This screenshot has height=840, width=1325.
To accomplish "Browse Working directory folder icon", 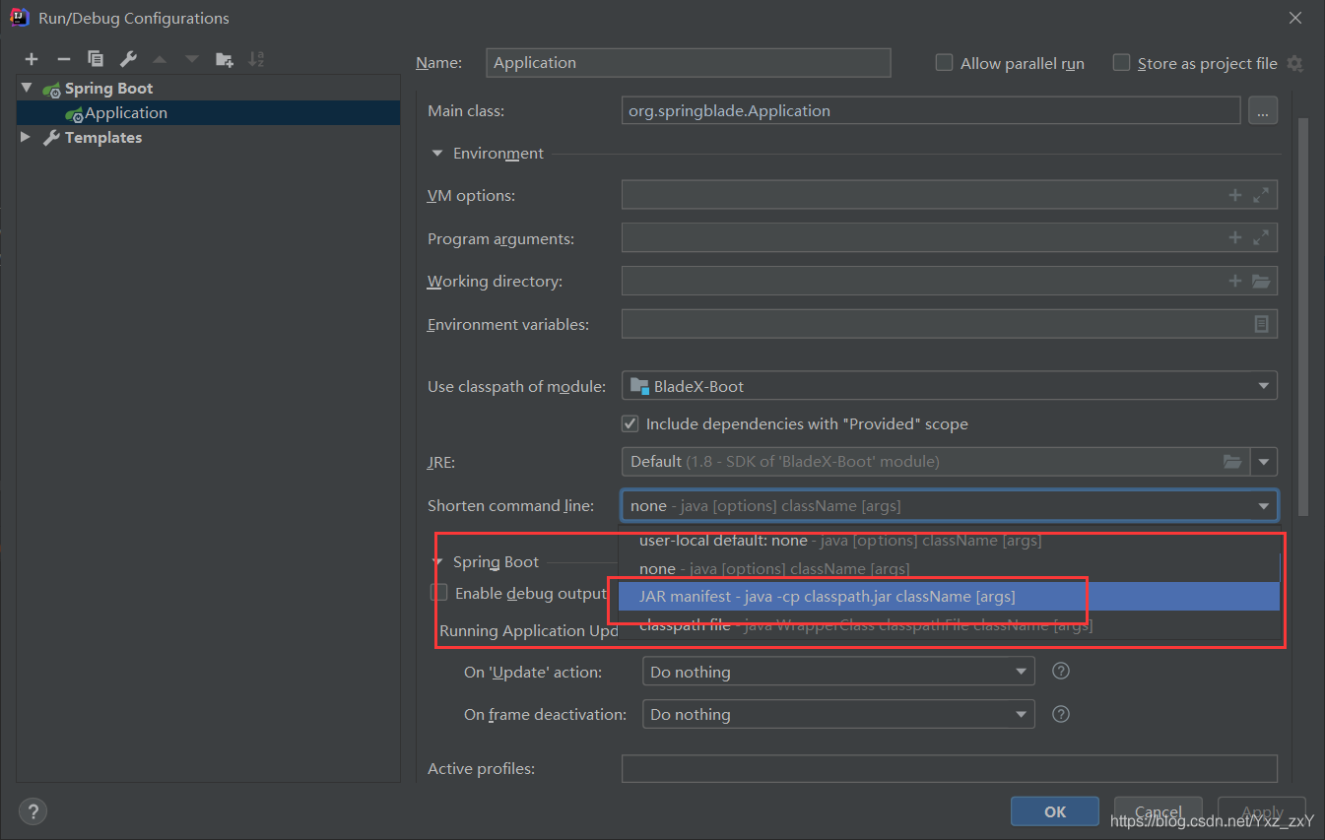I will (1261, 282).
